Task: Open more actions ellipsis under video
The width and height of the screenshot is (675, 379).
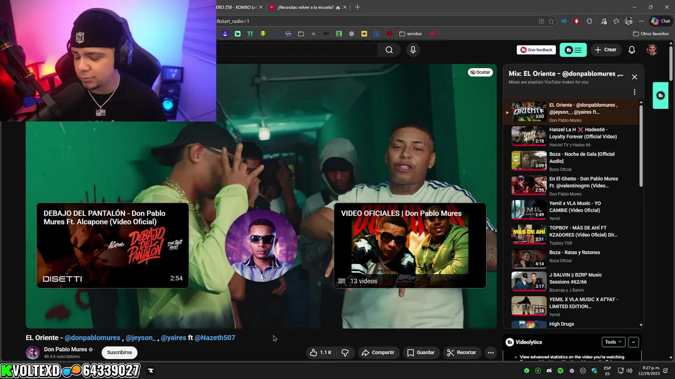Action: tap(491, 353)
